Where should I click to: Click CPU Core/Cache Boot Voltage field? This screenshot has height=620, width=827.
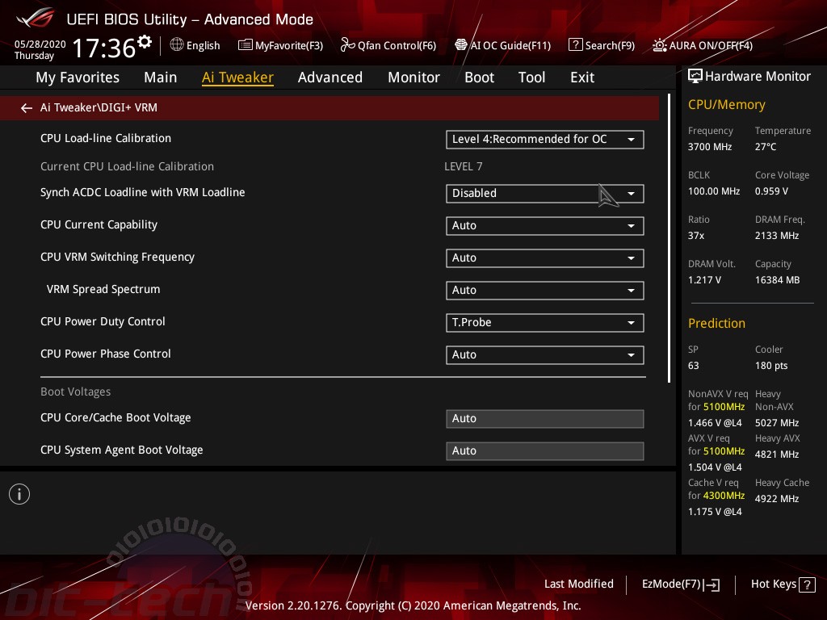coord(545,419)
